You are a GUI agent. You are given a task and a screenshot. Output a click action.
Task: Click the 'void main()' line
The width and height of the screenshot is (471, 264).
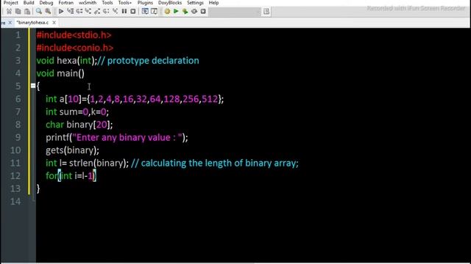[x=60, y=73]
